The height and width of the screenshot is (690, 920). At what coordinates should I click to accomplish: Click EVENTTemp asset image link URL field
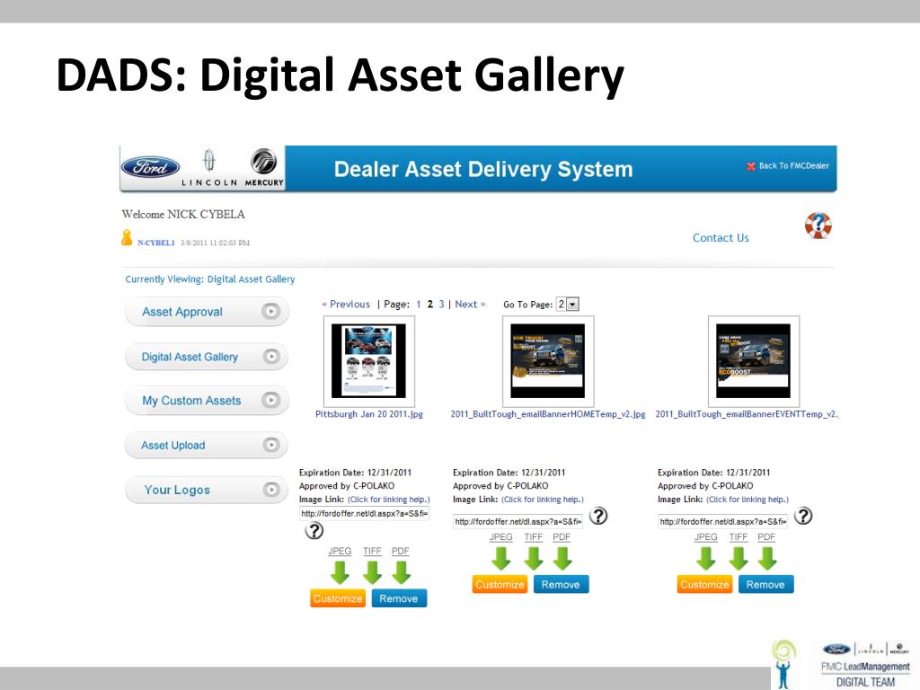[722, 521]
